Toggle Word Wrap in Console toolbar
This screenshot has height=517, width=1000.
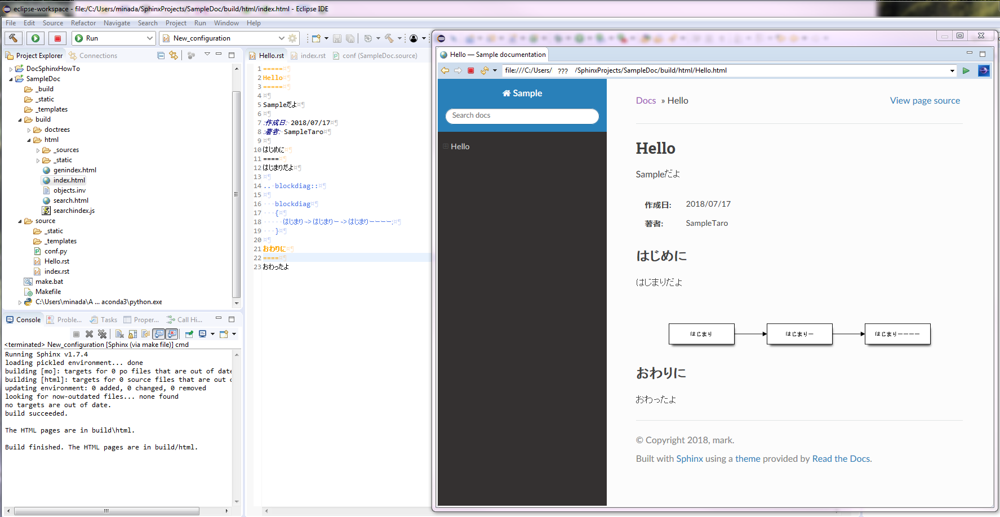tap(145, 334)
